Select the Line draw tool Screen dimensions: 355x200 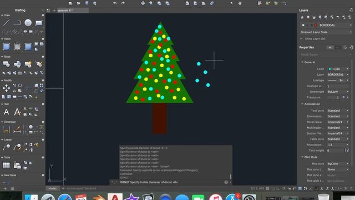coord(6,23)
